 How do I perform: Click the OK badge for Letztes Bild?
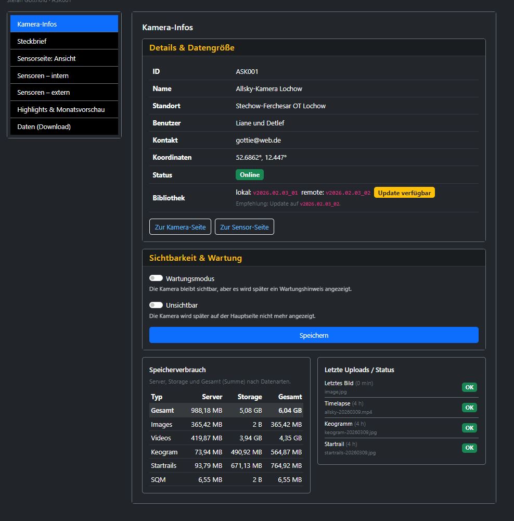(x=469, y=387)
